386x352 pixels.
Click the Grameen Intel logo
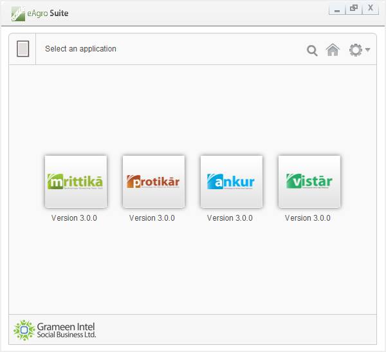coord(24,330)
